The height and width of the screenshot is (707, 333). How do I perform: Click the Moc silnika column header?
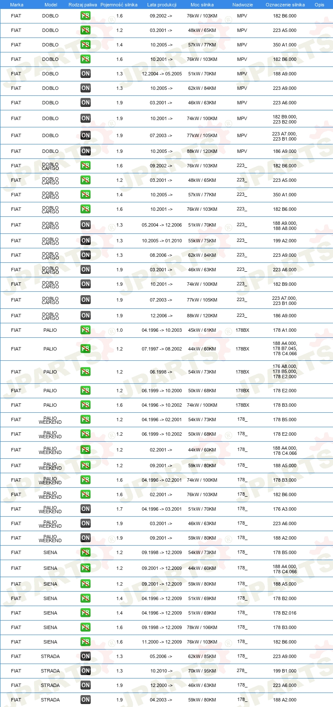(x=202, y=5)
